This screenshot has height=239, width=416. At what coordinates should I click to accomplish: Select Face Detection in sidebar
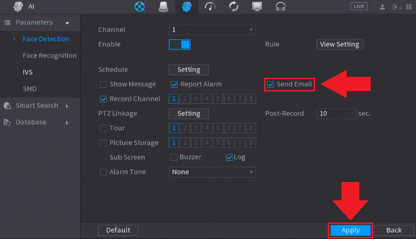pyautogui.click(x=46, y=39)
